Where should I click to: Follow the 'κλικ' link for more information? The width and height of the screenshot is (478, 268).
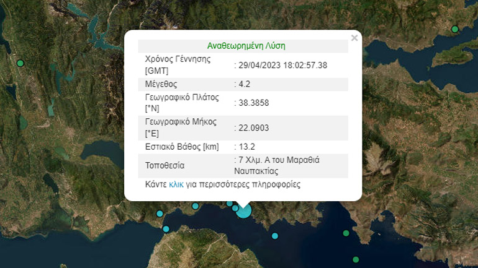[x=176, y=184]
